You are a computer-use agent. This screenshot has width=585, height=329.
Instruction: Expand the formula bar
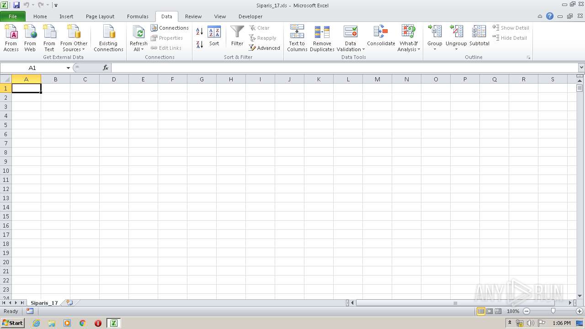click(x=581, y=68)
